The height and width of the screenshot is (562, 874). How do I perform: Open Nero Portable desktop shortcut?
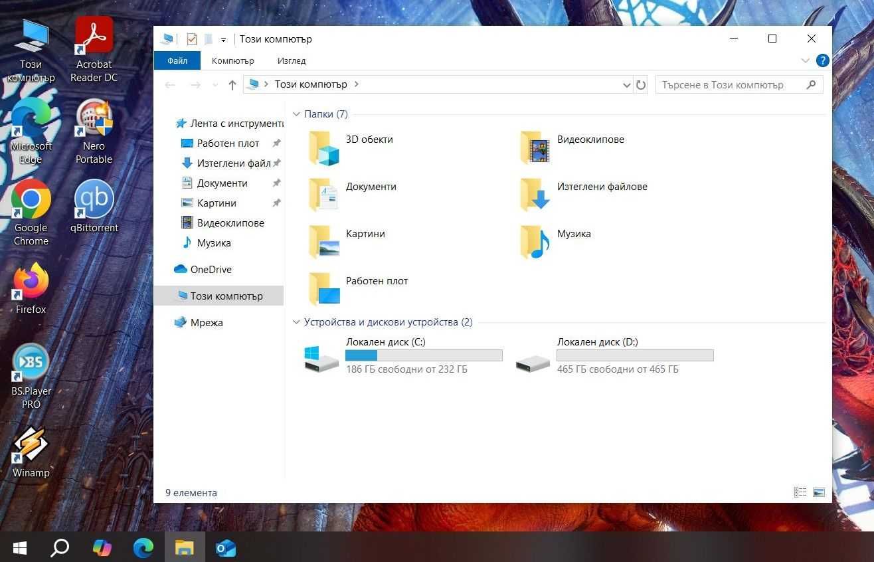pos(94,132)
